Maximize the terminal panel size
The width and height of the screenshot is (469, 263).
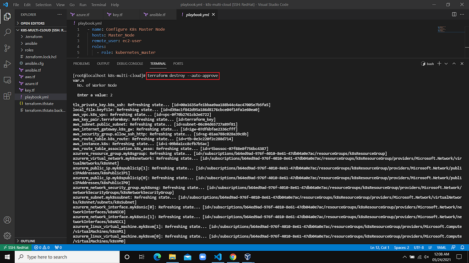[454, 63]
